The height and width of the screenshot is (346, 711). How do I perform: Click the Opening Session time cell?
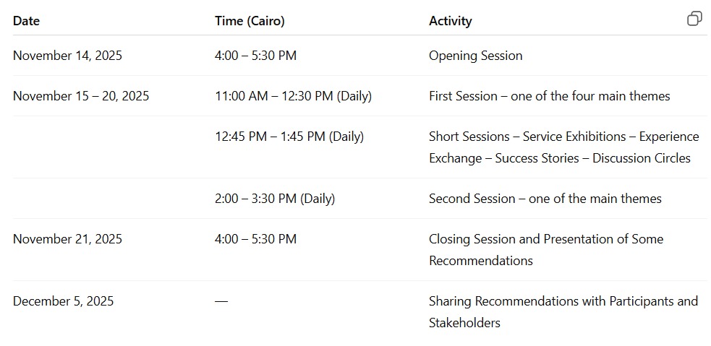255,56
